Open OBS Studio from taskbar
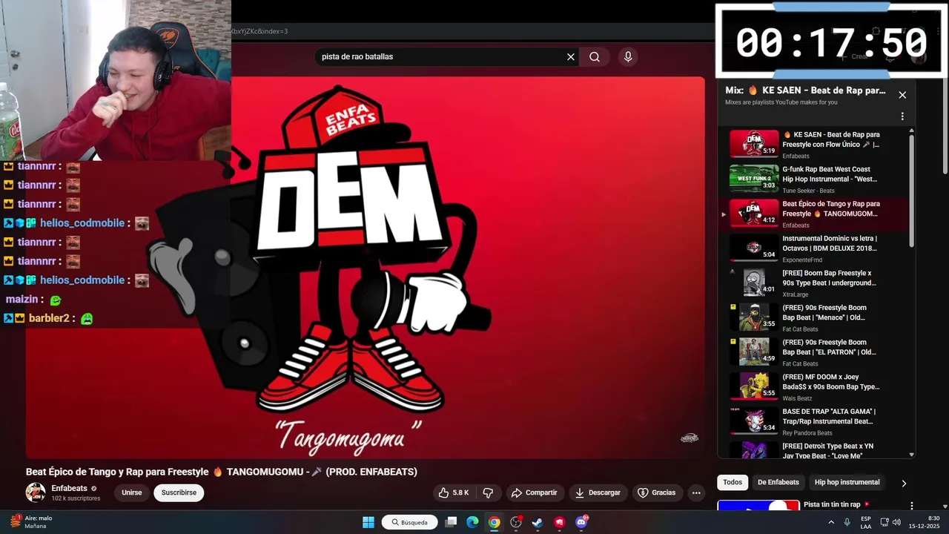This screenshot has width=949, height=534. 516,522
